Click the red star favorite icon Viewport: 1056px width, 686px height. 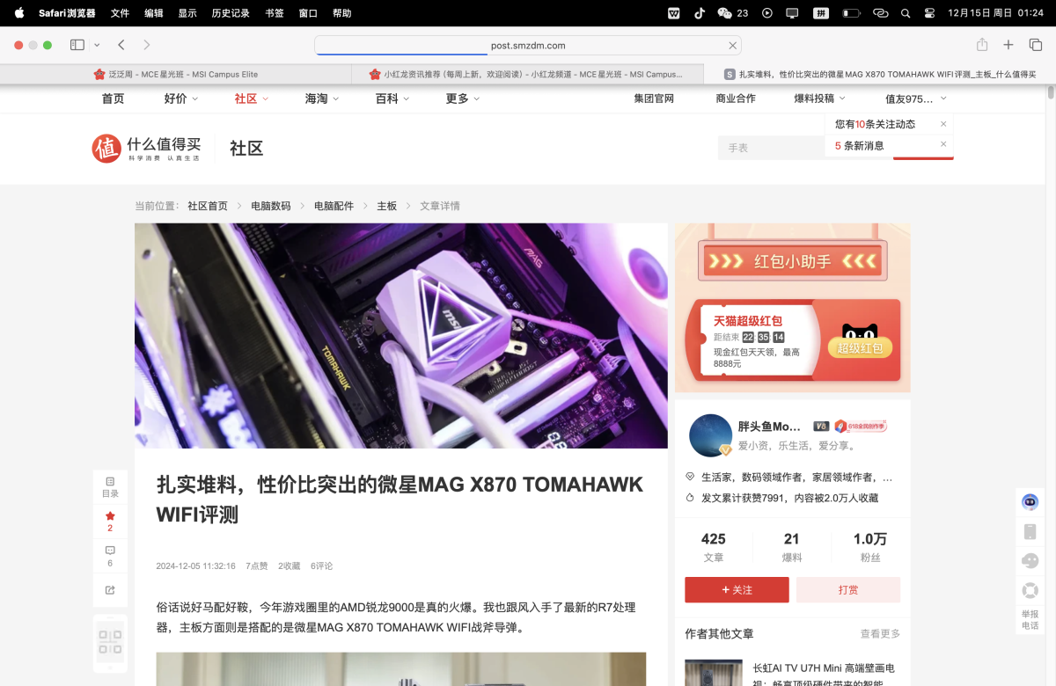click(x=110, y=515)
